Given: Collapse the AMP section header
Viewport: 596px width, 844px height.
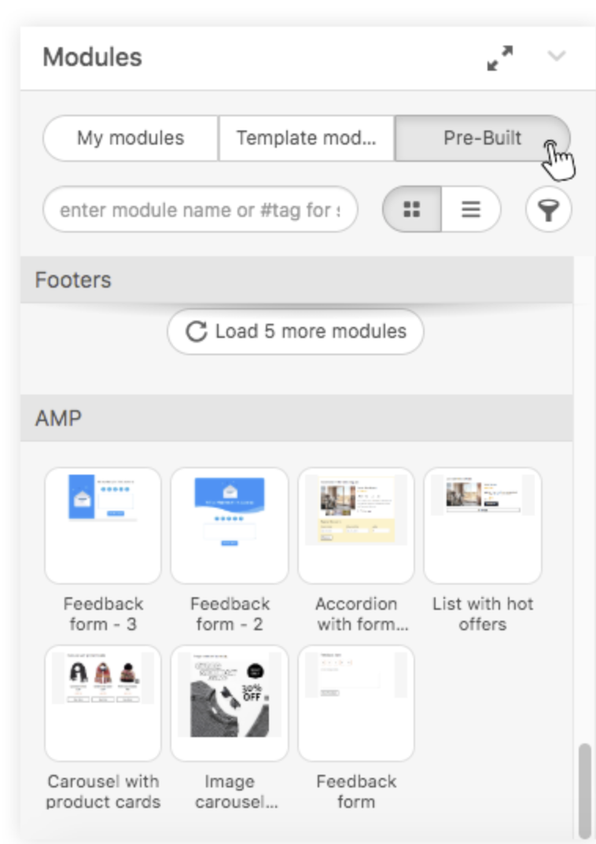Looking at the screenshot, I should pos(296,418).
